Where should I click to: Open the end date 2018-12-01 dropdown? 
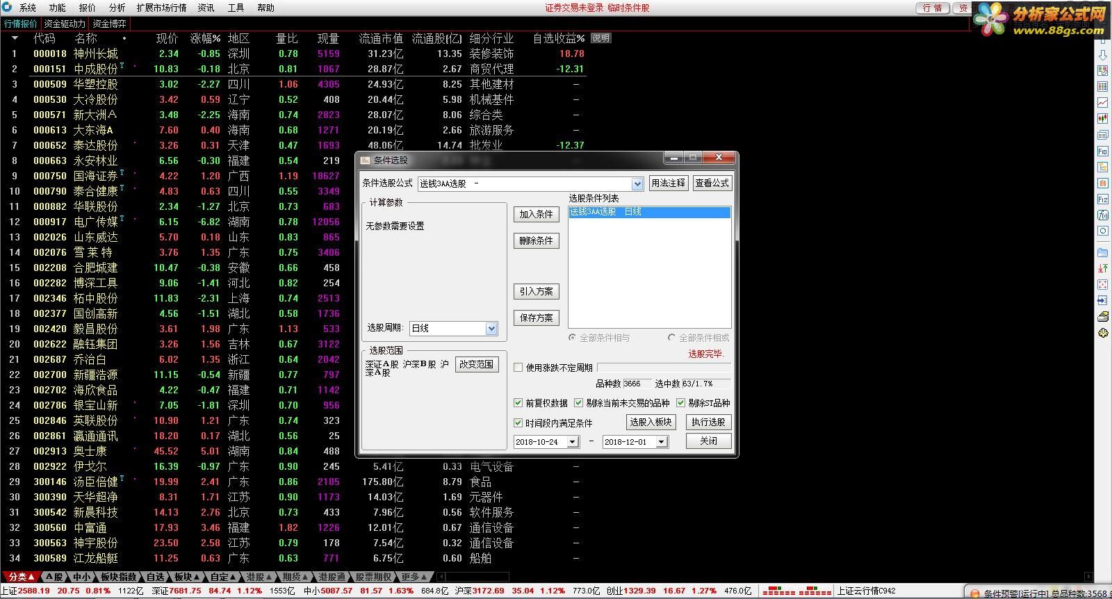[662, 442]
